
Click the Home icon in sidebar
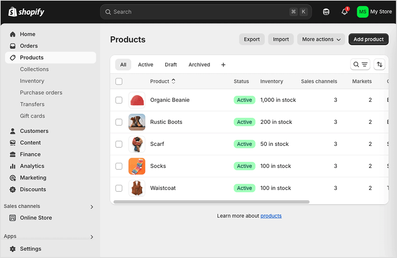point(13,34)
